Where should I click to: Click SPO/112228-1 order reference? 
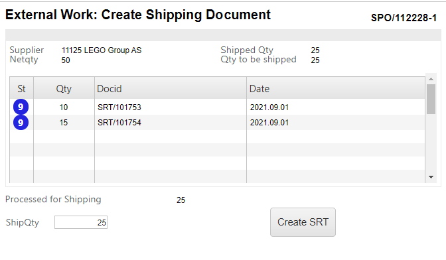404,18
